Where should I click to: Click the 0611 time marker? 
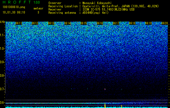point(19,23)
